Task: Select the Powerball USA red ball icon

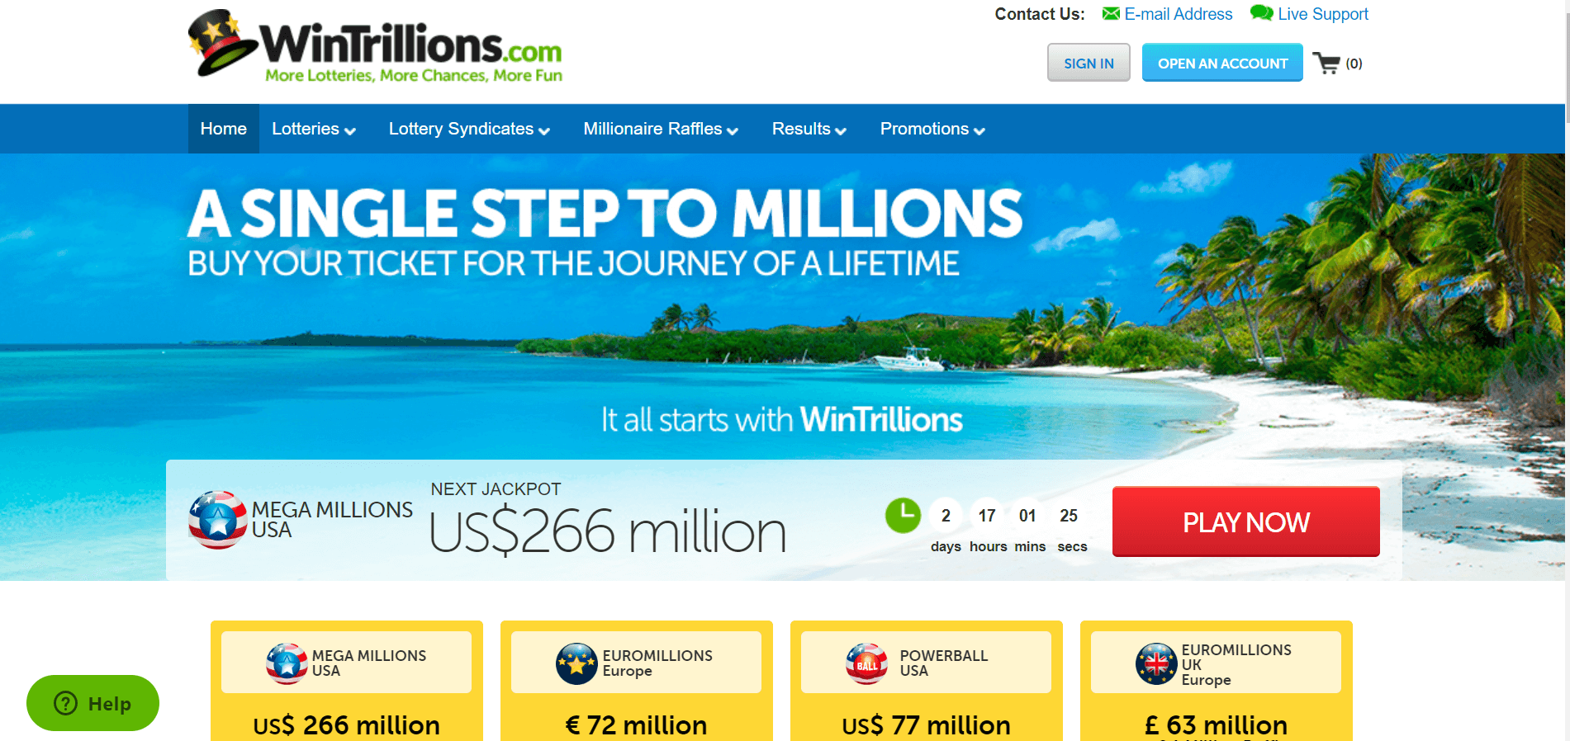Action: 866,663
